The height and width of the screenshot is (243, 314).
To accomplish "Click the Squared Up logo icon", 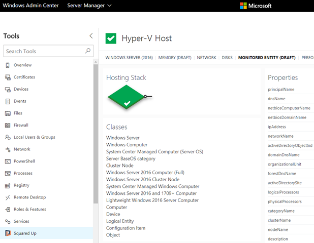I will [8, 233].
